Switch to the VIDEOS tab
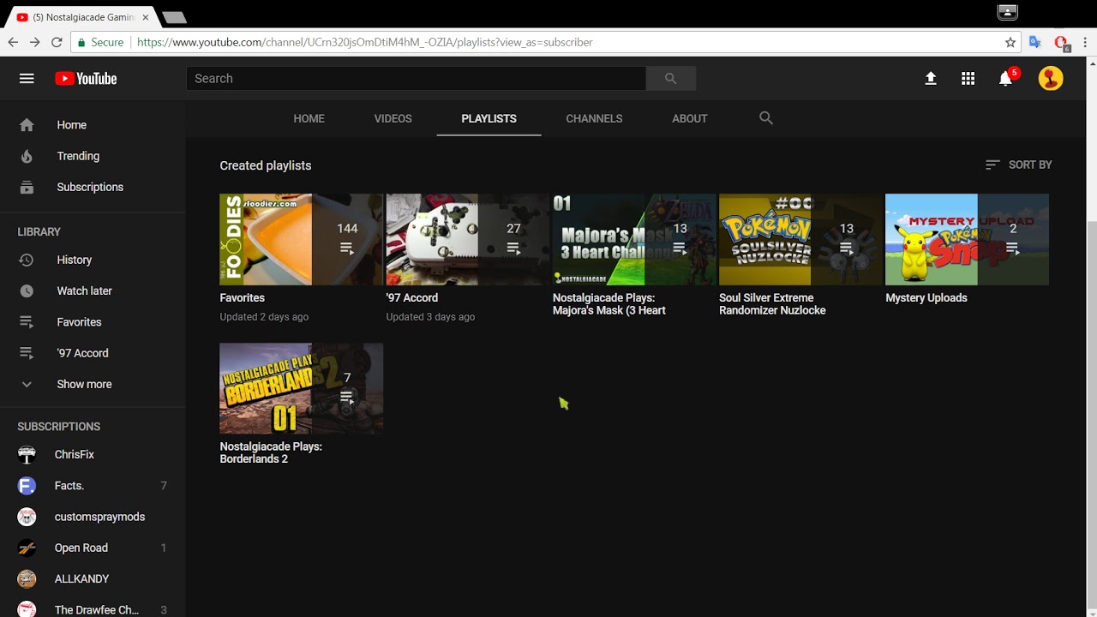Image resolution: width=1097 pixels, height=617 pixels. pyautogui.click(x=393, y=118)
